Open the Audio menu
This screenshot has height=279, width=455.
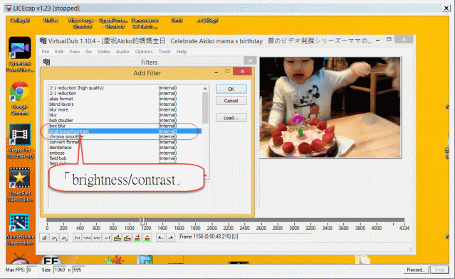pyautogui.click(x=122, y=52)
